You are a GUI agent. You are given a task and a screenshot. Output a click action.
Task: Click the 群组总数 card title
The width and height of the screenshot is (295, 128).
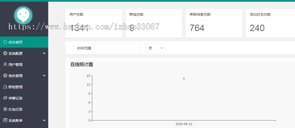tap(137, 15)
